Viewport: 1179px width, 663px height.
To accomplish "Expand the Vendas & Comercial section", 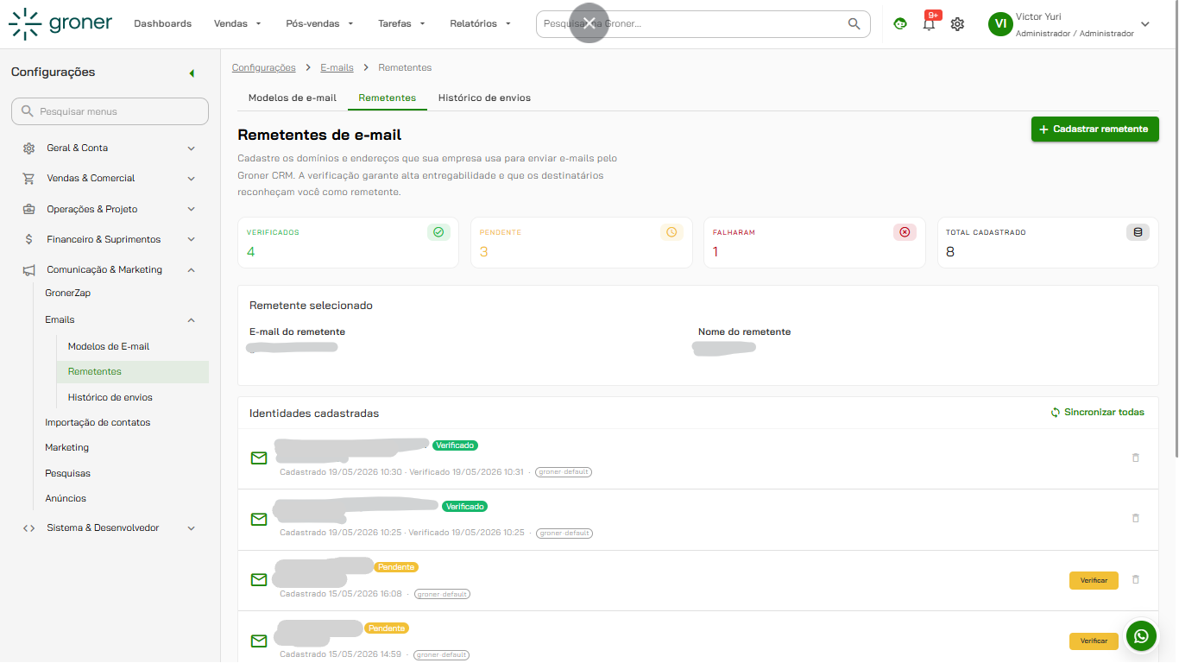I will [192, 179].
